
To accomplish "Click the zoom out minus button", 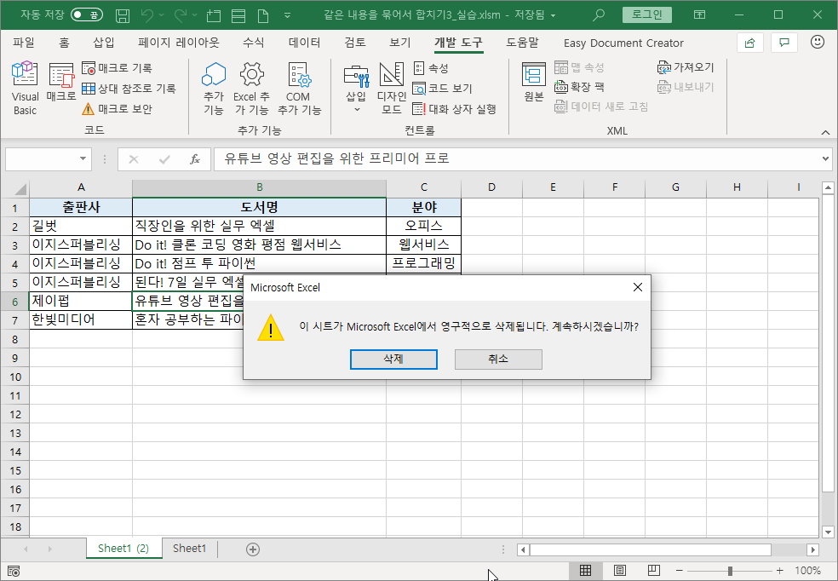I will pos(679,571).
